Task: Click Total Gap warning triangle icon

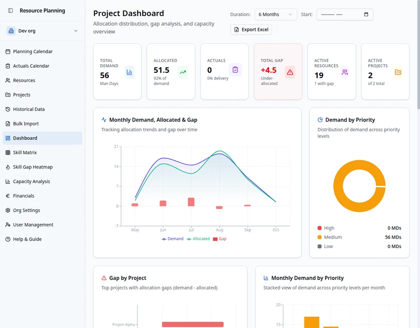Action: (290, 72)
